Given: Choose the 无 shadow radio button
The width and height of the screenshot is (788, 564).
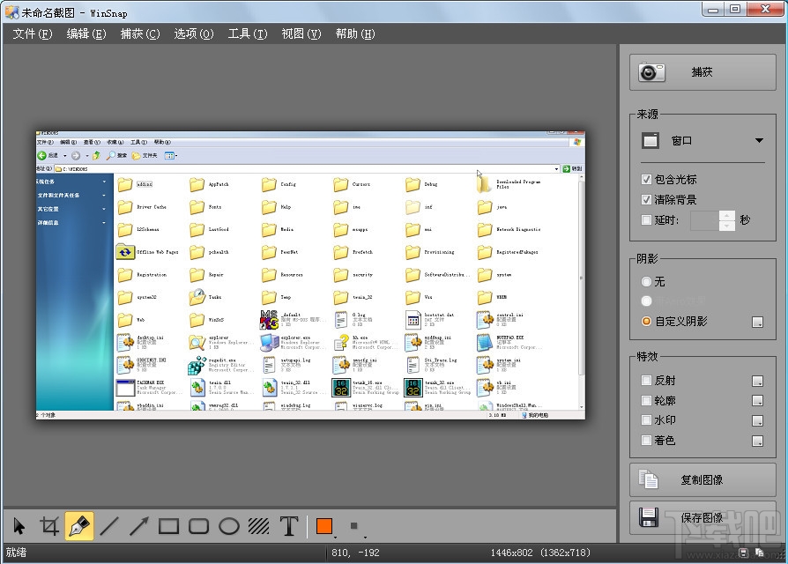Looking at the screenshot, I should click(x=647, y=281).
